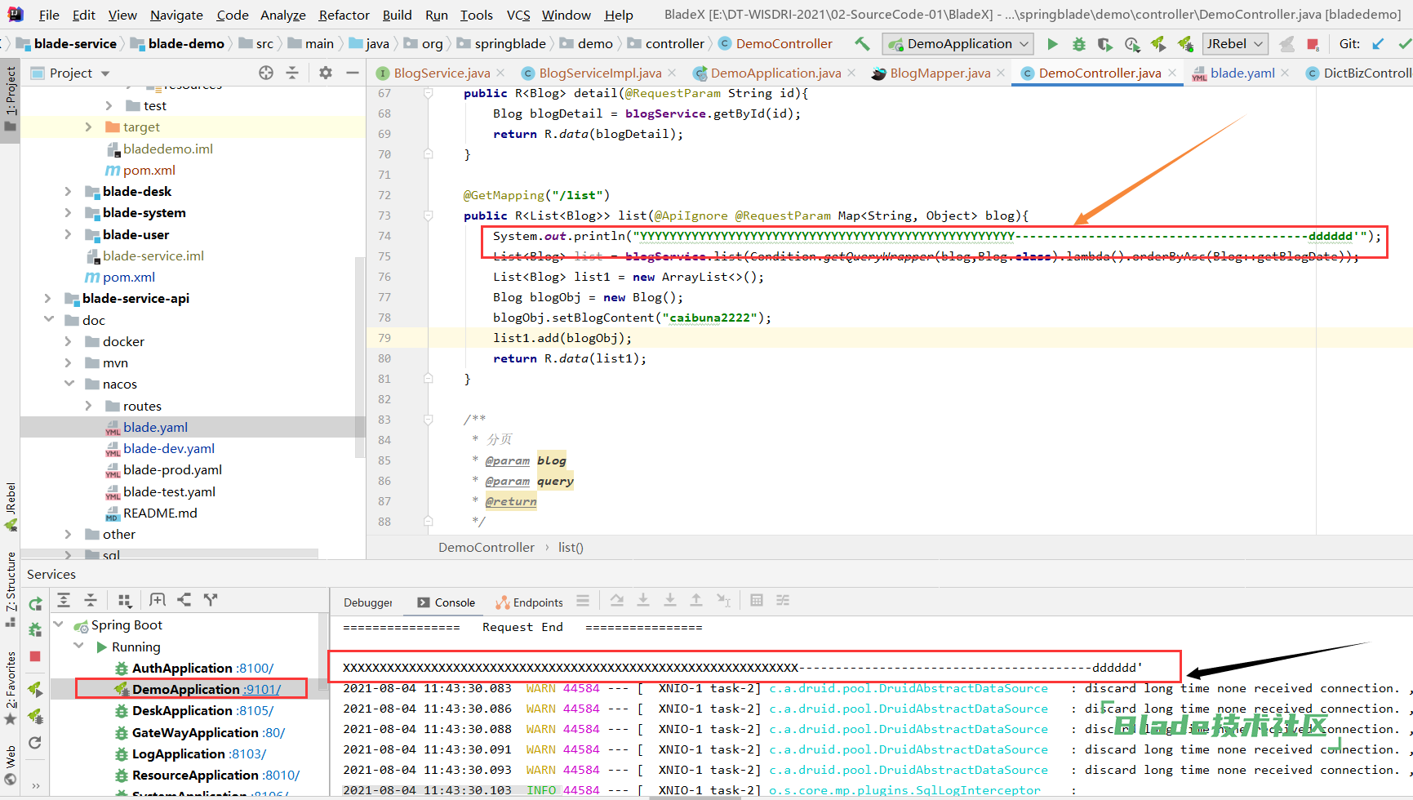Switch to BlogService.java tab
The image size is (1413, 800).
pos(442,73)
